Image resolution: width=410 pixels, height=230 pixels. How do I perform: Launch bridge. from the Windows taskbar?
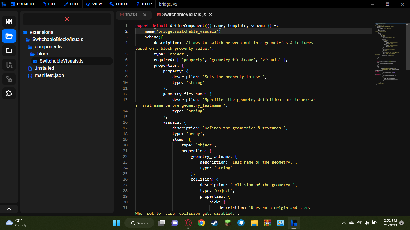294,223
